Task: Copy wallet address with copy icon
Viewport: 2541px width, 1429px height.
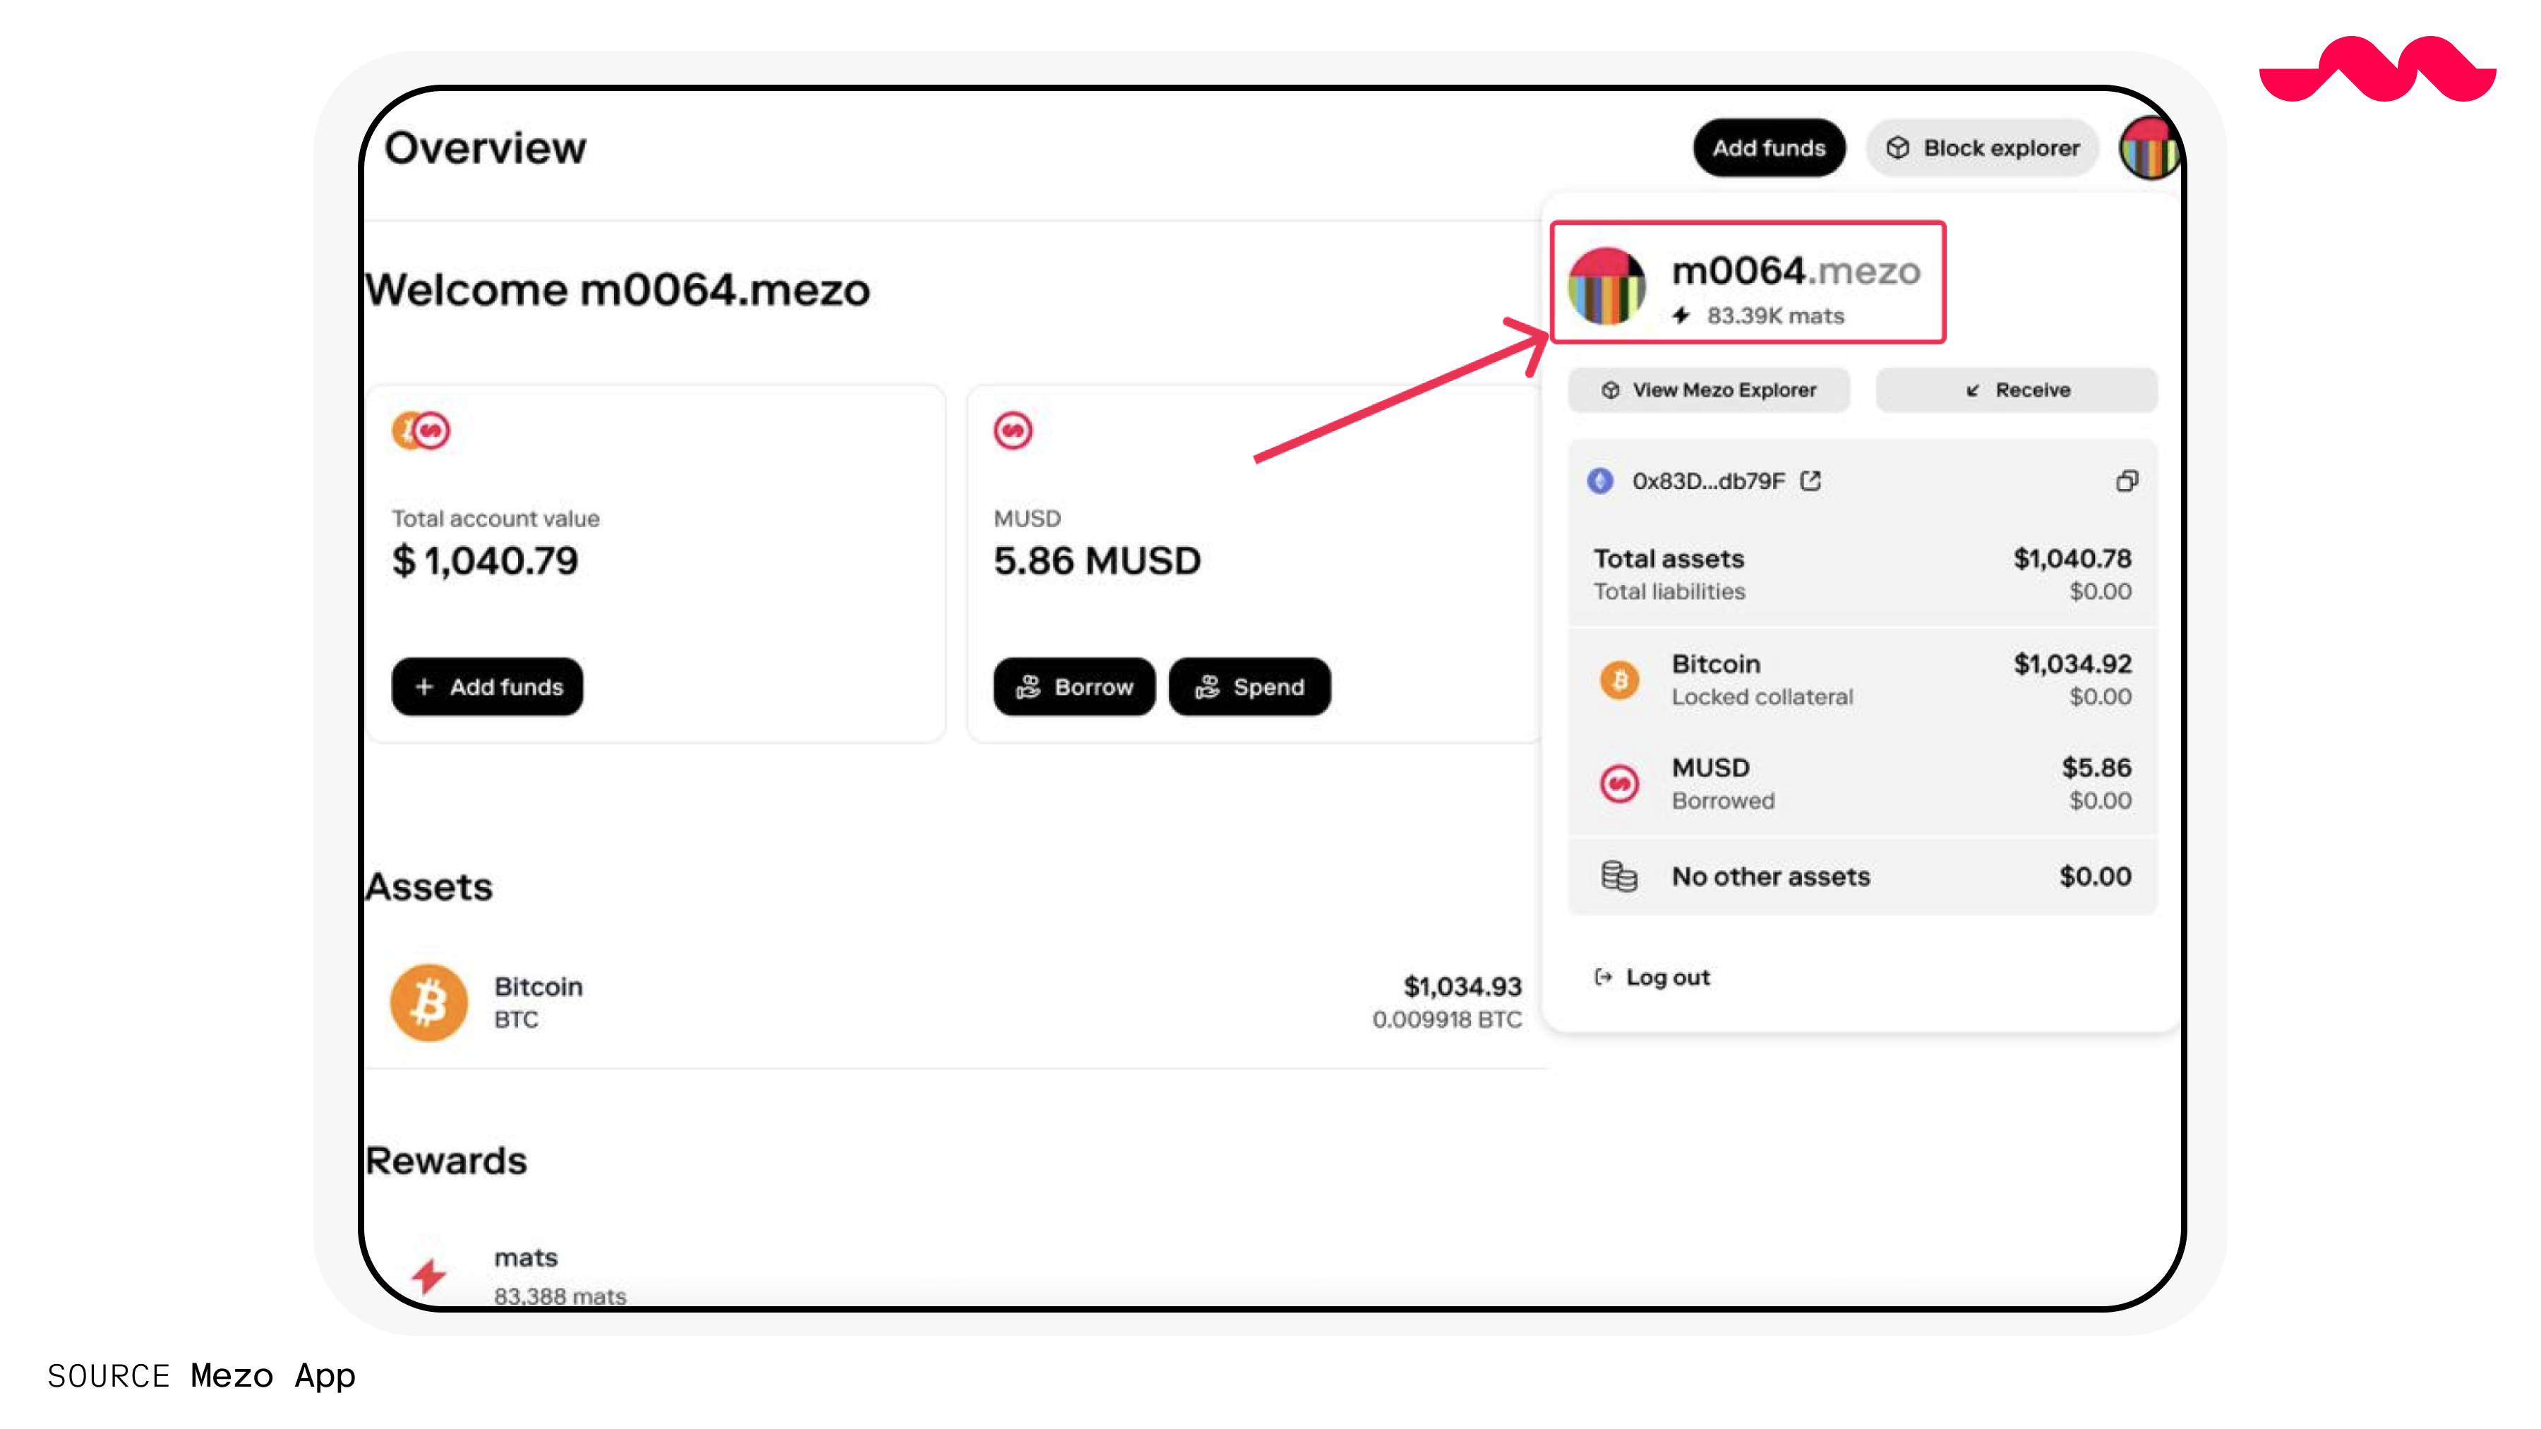Action: tap(2127, 481)
